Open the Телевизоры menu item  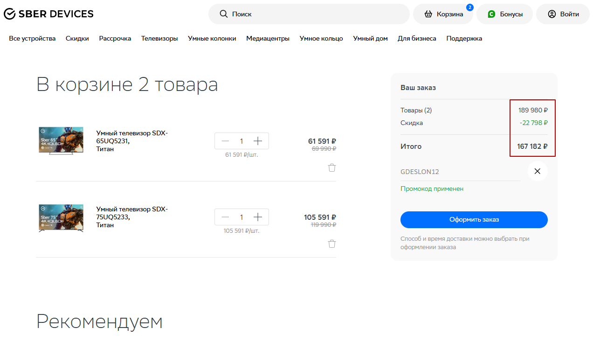159,38
